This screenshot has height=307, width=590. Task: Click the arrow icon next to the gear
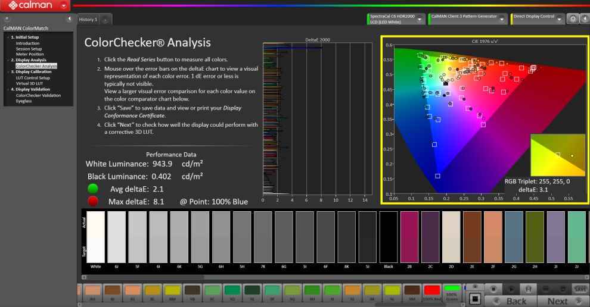point(585,19)
